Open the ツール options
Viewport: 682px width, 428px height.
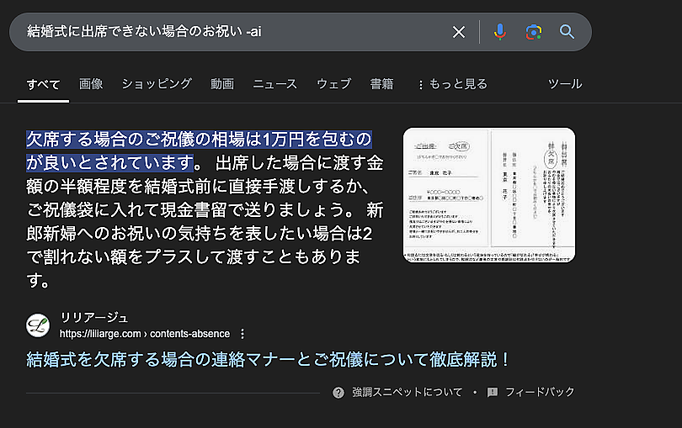[x=565, y=84]
